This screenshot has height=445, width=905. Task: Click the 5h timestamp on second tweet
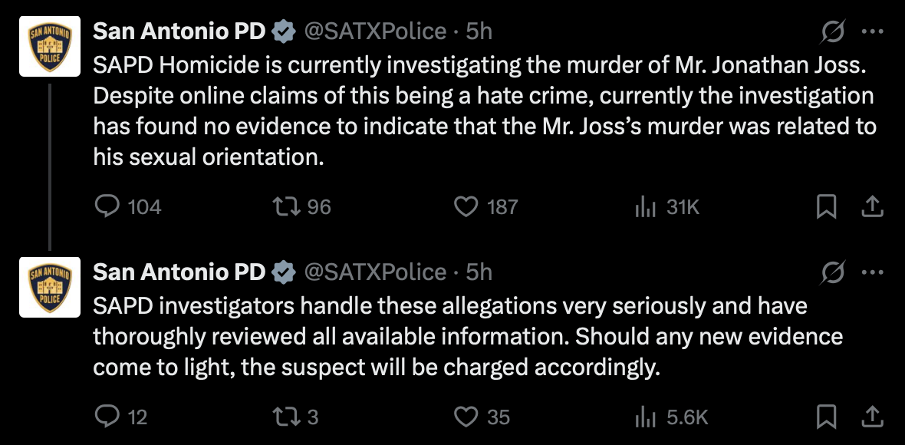(x=479, y=272)
